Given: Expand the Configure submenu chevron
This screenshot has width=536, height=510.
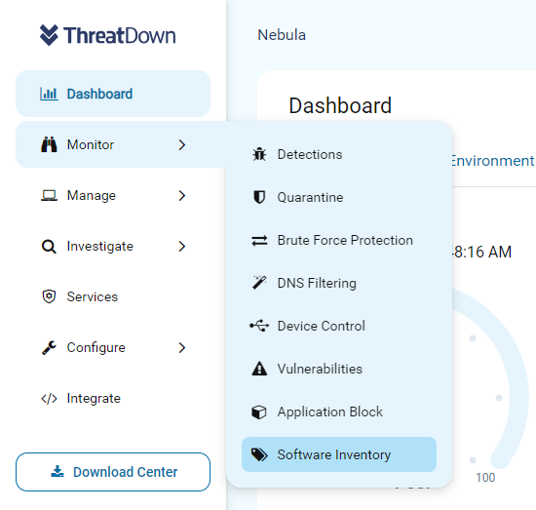Looking at the screenshot, I should 182,347.
